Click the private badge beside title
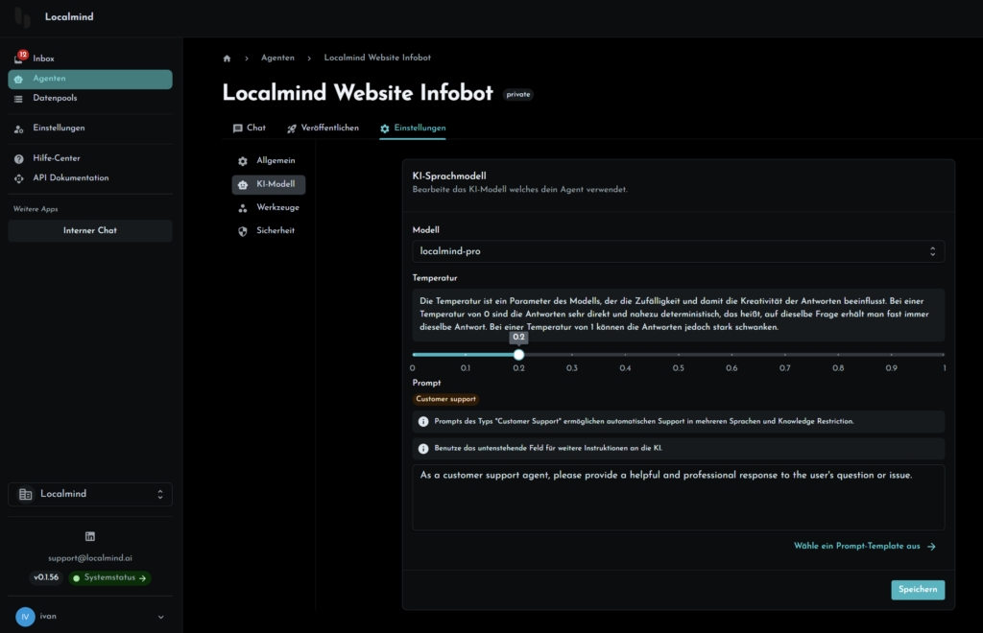The height and width of the screenshot is (633, 983). pos(517,95)
